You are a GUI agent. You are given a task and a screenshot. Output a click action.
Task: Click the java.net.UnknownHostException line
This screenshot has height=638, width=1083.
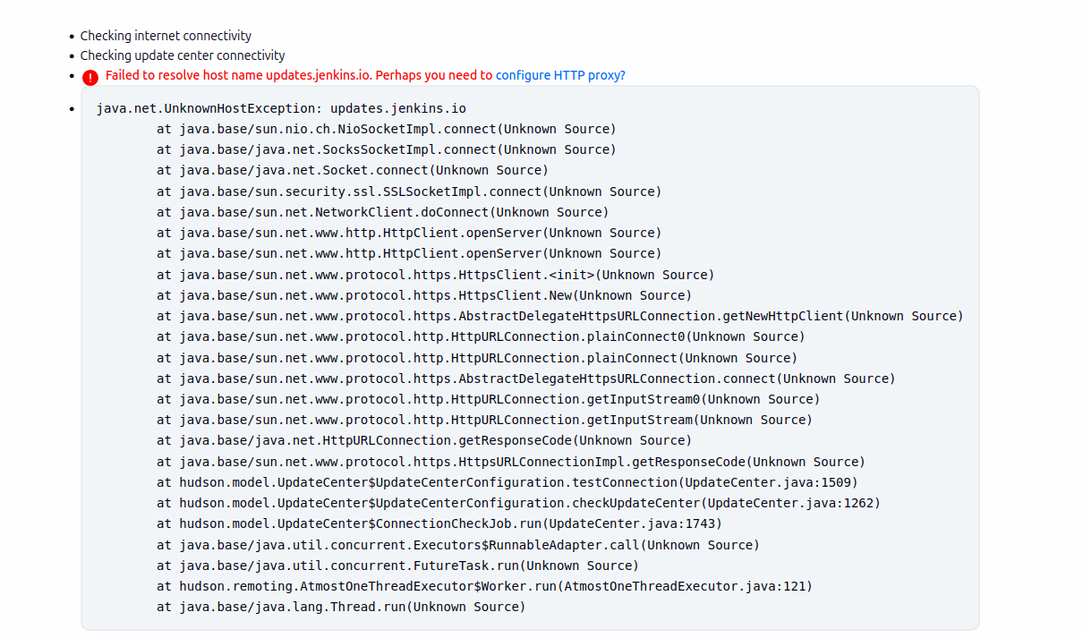tap(281, 108)
